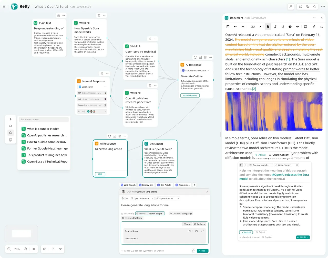Collapse the Search Scope config panel
Viewport: 328px width, 258px height.
point(200,224)
